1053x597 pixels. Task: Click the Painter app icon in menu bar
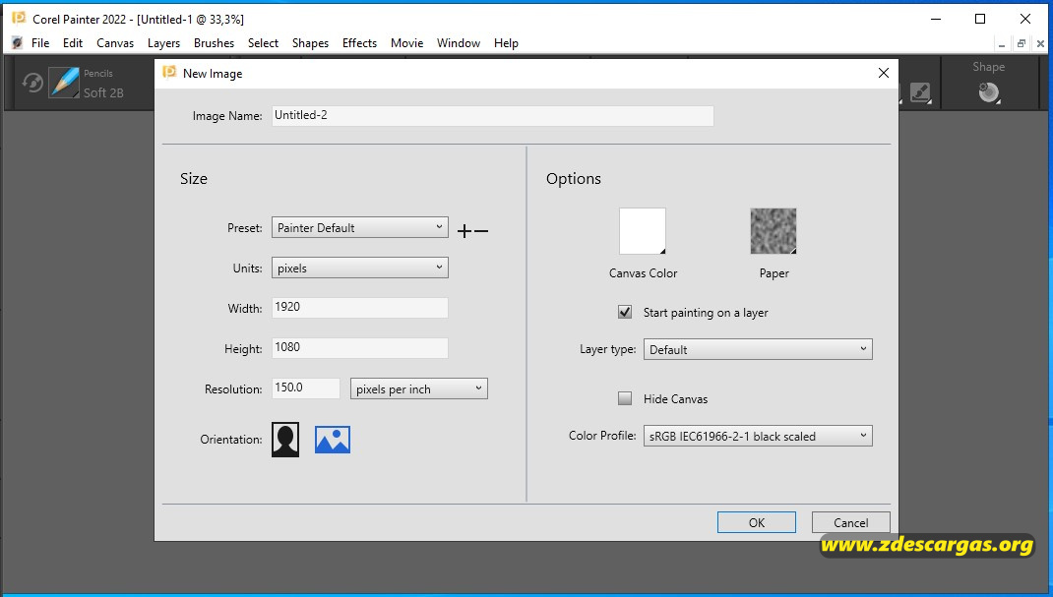pos(17,43)
